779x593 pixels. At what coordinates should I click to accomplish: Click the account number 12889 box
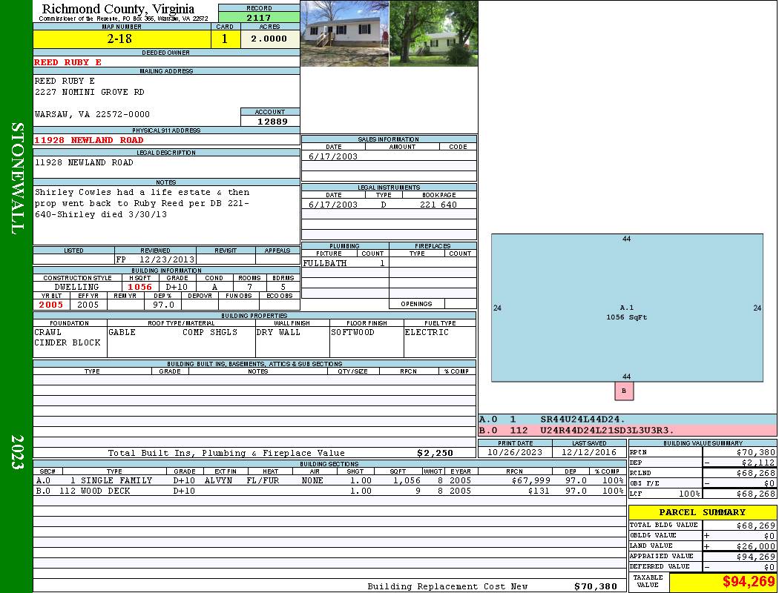coord(270,121)
